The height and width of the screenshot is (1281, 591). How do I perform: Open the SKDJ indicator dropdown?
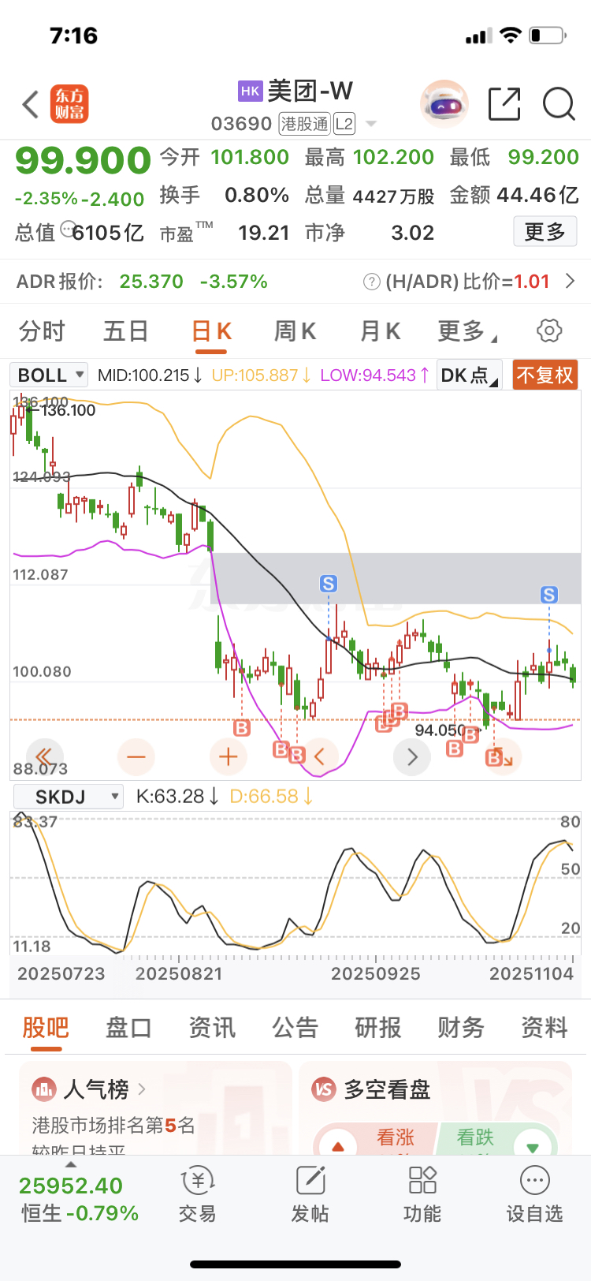point(68,796)
